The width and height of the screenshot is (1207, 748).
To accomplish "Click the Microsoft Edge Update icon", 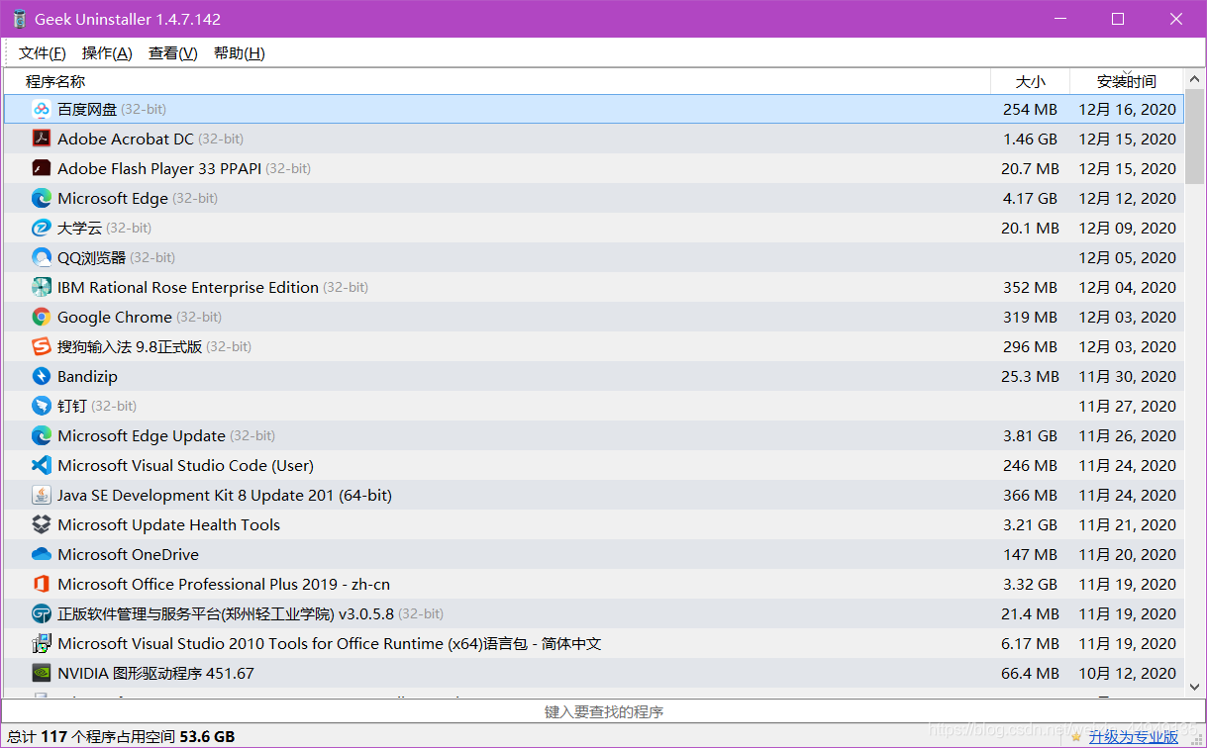I will point(42,435).
